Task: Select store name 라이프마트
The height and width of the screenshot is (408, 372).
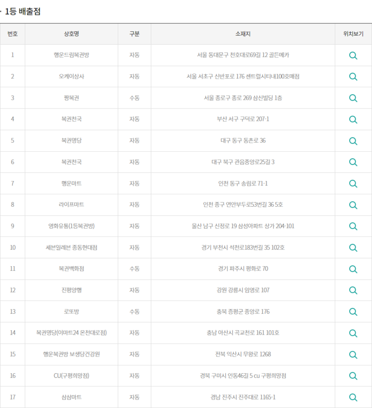Action: [x=71, y=205]
